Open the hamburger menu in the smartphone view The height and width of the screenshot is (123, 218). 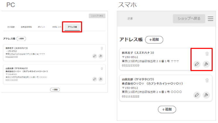(x=210, y=19)
